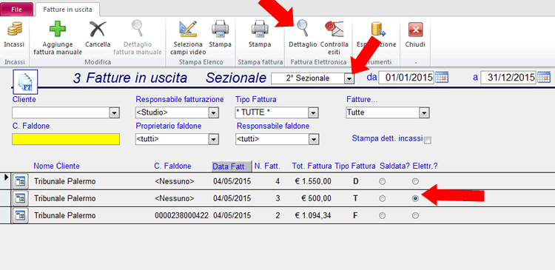Open the File tab

(16, 10)
